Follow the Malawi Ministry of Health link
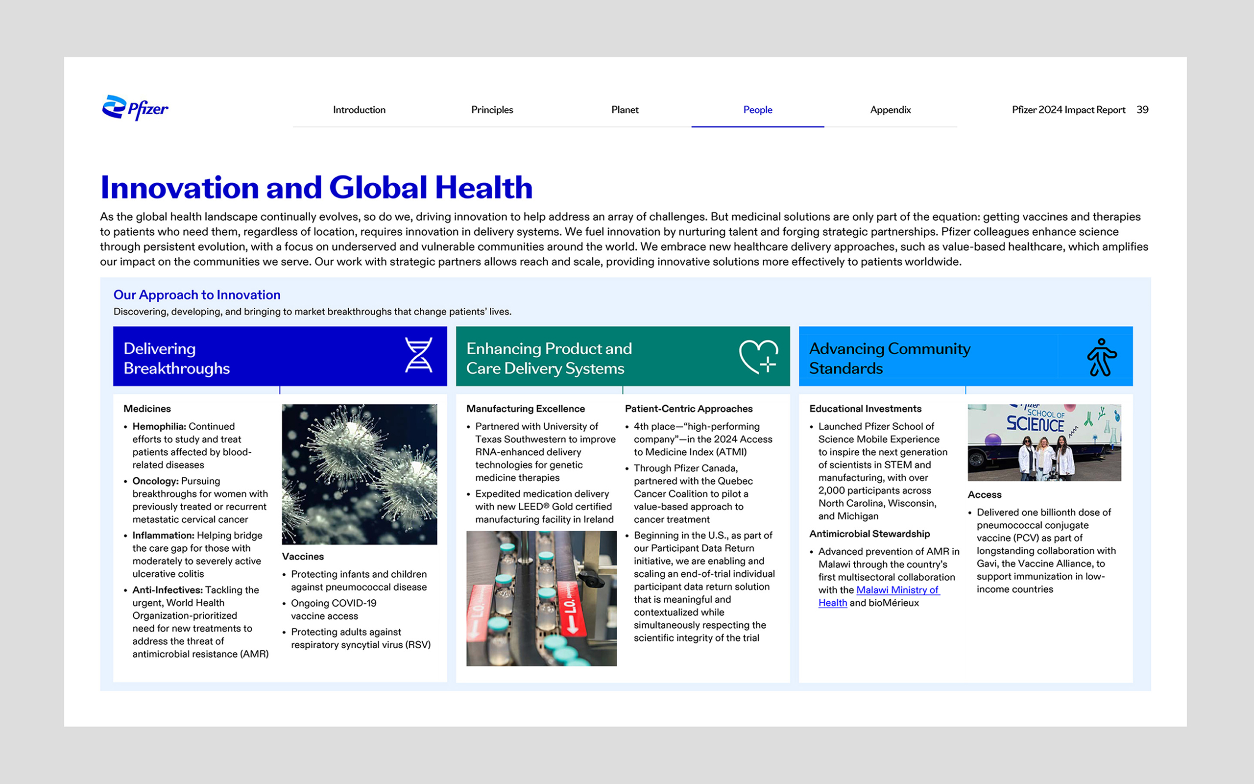1254x784 pixels. click(x=897, y=590)
